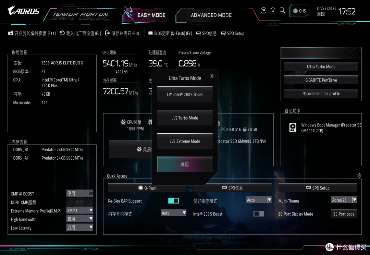Open the search magnifier icon
This screenshot has height=255, width=370.
pyautogui.click(x=282, y=11)
